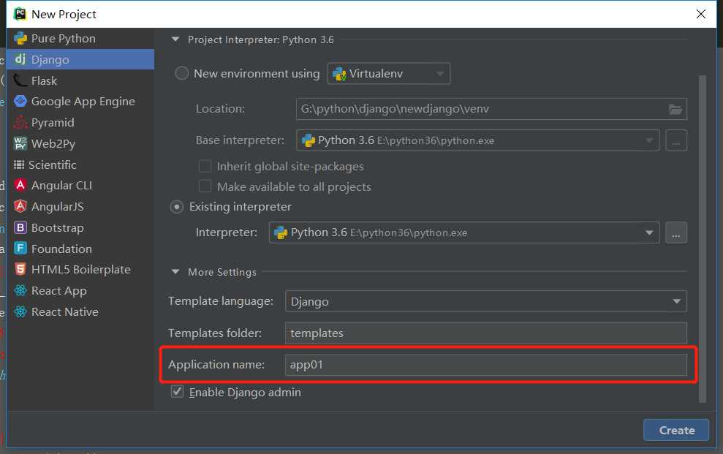
Task: Click the AngularJS icon
Action: click(x=20, y=206)
